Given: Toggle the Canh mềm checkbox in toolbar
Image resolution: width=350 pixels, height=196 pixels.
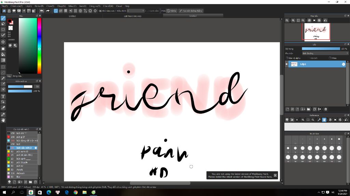Looking at the screenshot, I should (x=148, y=11).
